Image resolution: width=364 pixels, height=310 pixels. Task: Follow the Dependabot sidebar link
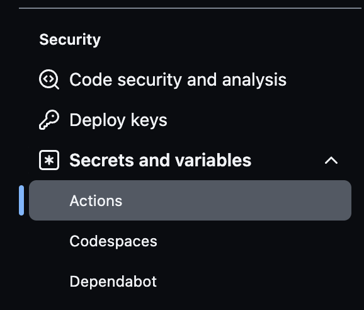pos(113,282)
